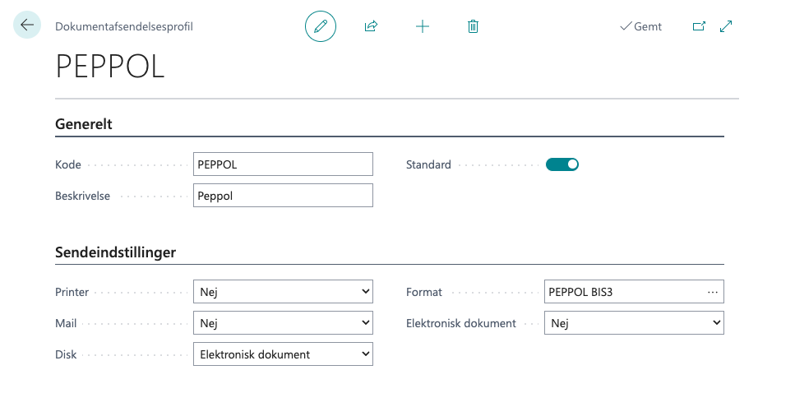The width and height of the screenshot is (795, 407).
Task: Click the Disk label
Action: (x=66, y=355)
